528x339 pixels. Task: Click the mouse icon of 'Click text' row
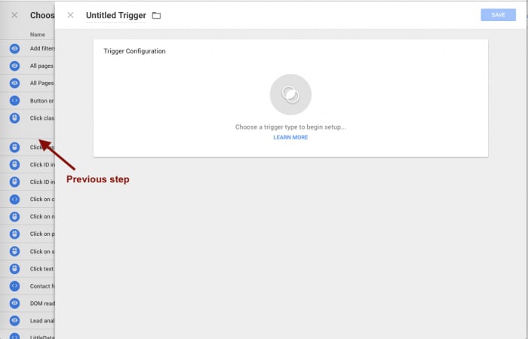[x=14, y=269]
